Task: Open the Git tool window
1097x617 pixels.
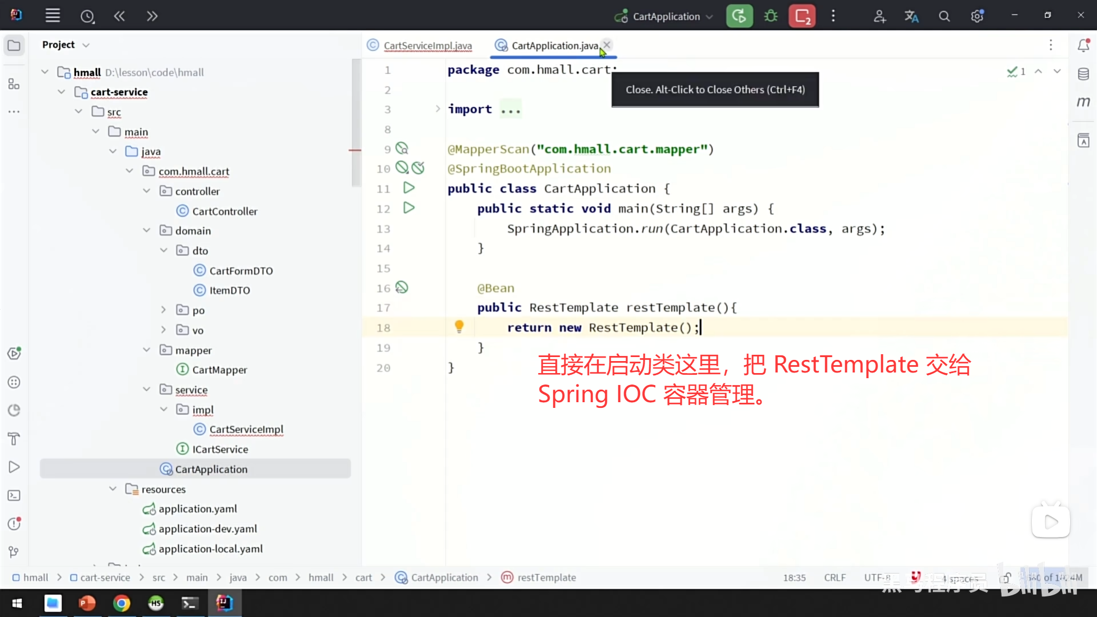Action: [14, 552]
